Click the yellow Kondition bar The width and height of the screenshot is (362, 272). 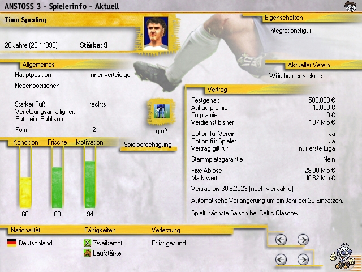tap(25, 193)
